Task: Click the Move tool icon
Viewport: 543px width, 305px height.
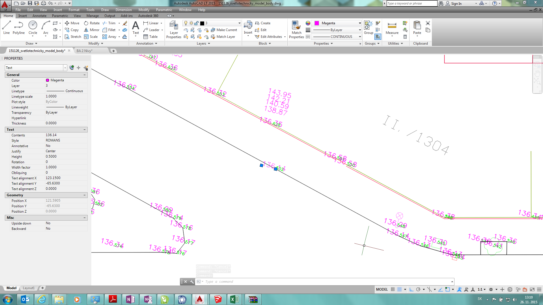Action: 67,23
